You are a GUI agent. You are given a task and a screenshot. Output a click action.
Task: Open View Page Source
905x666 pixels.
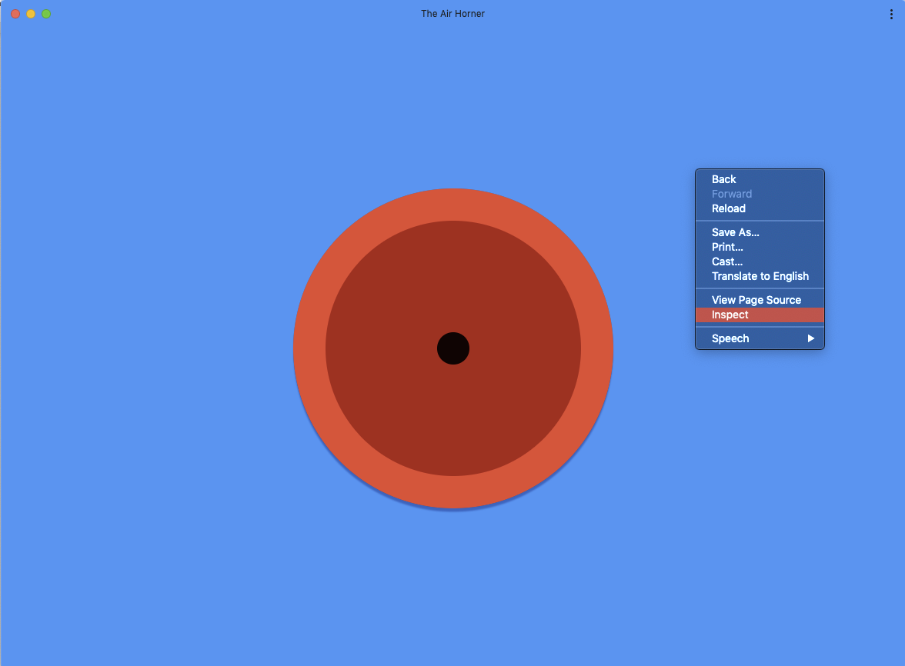point(756,300)
